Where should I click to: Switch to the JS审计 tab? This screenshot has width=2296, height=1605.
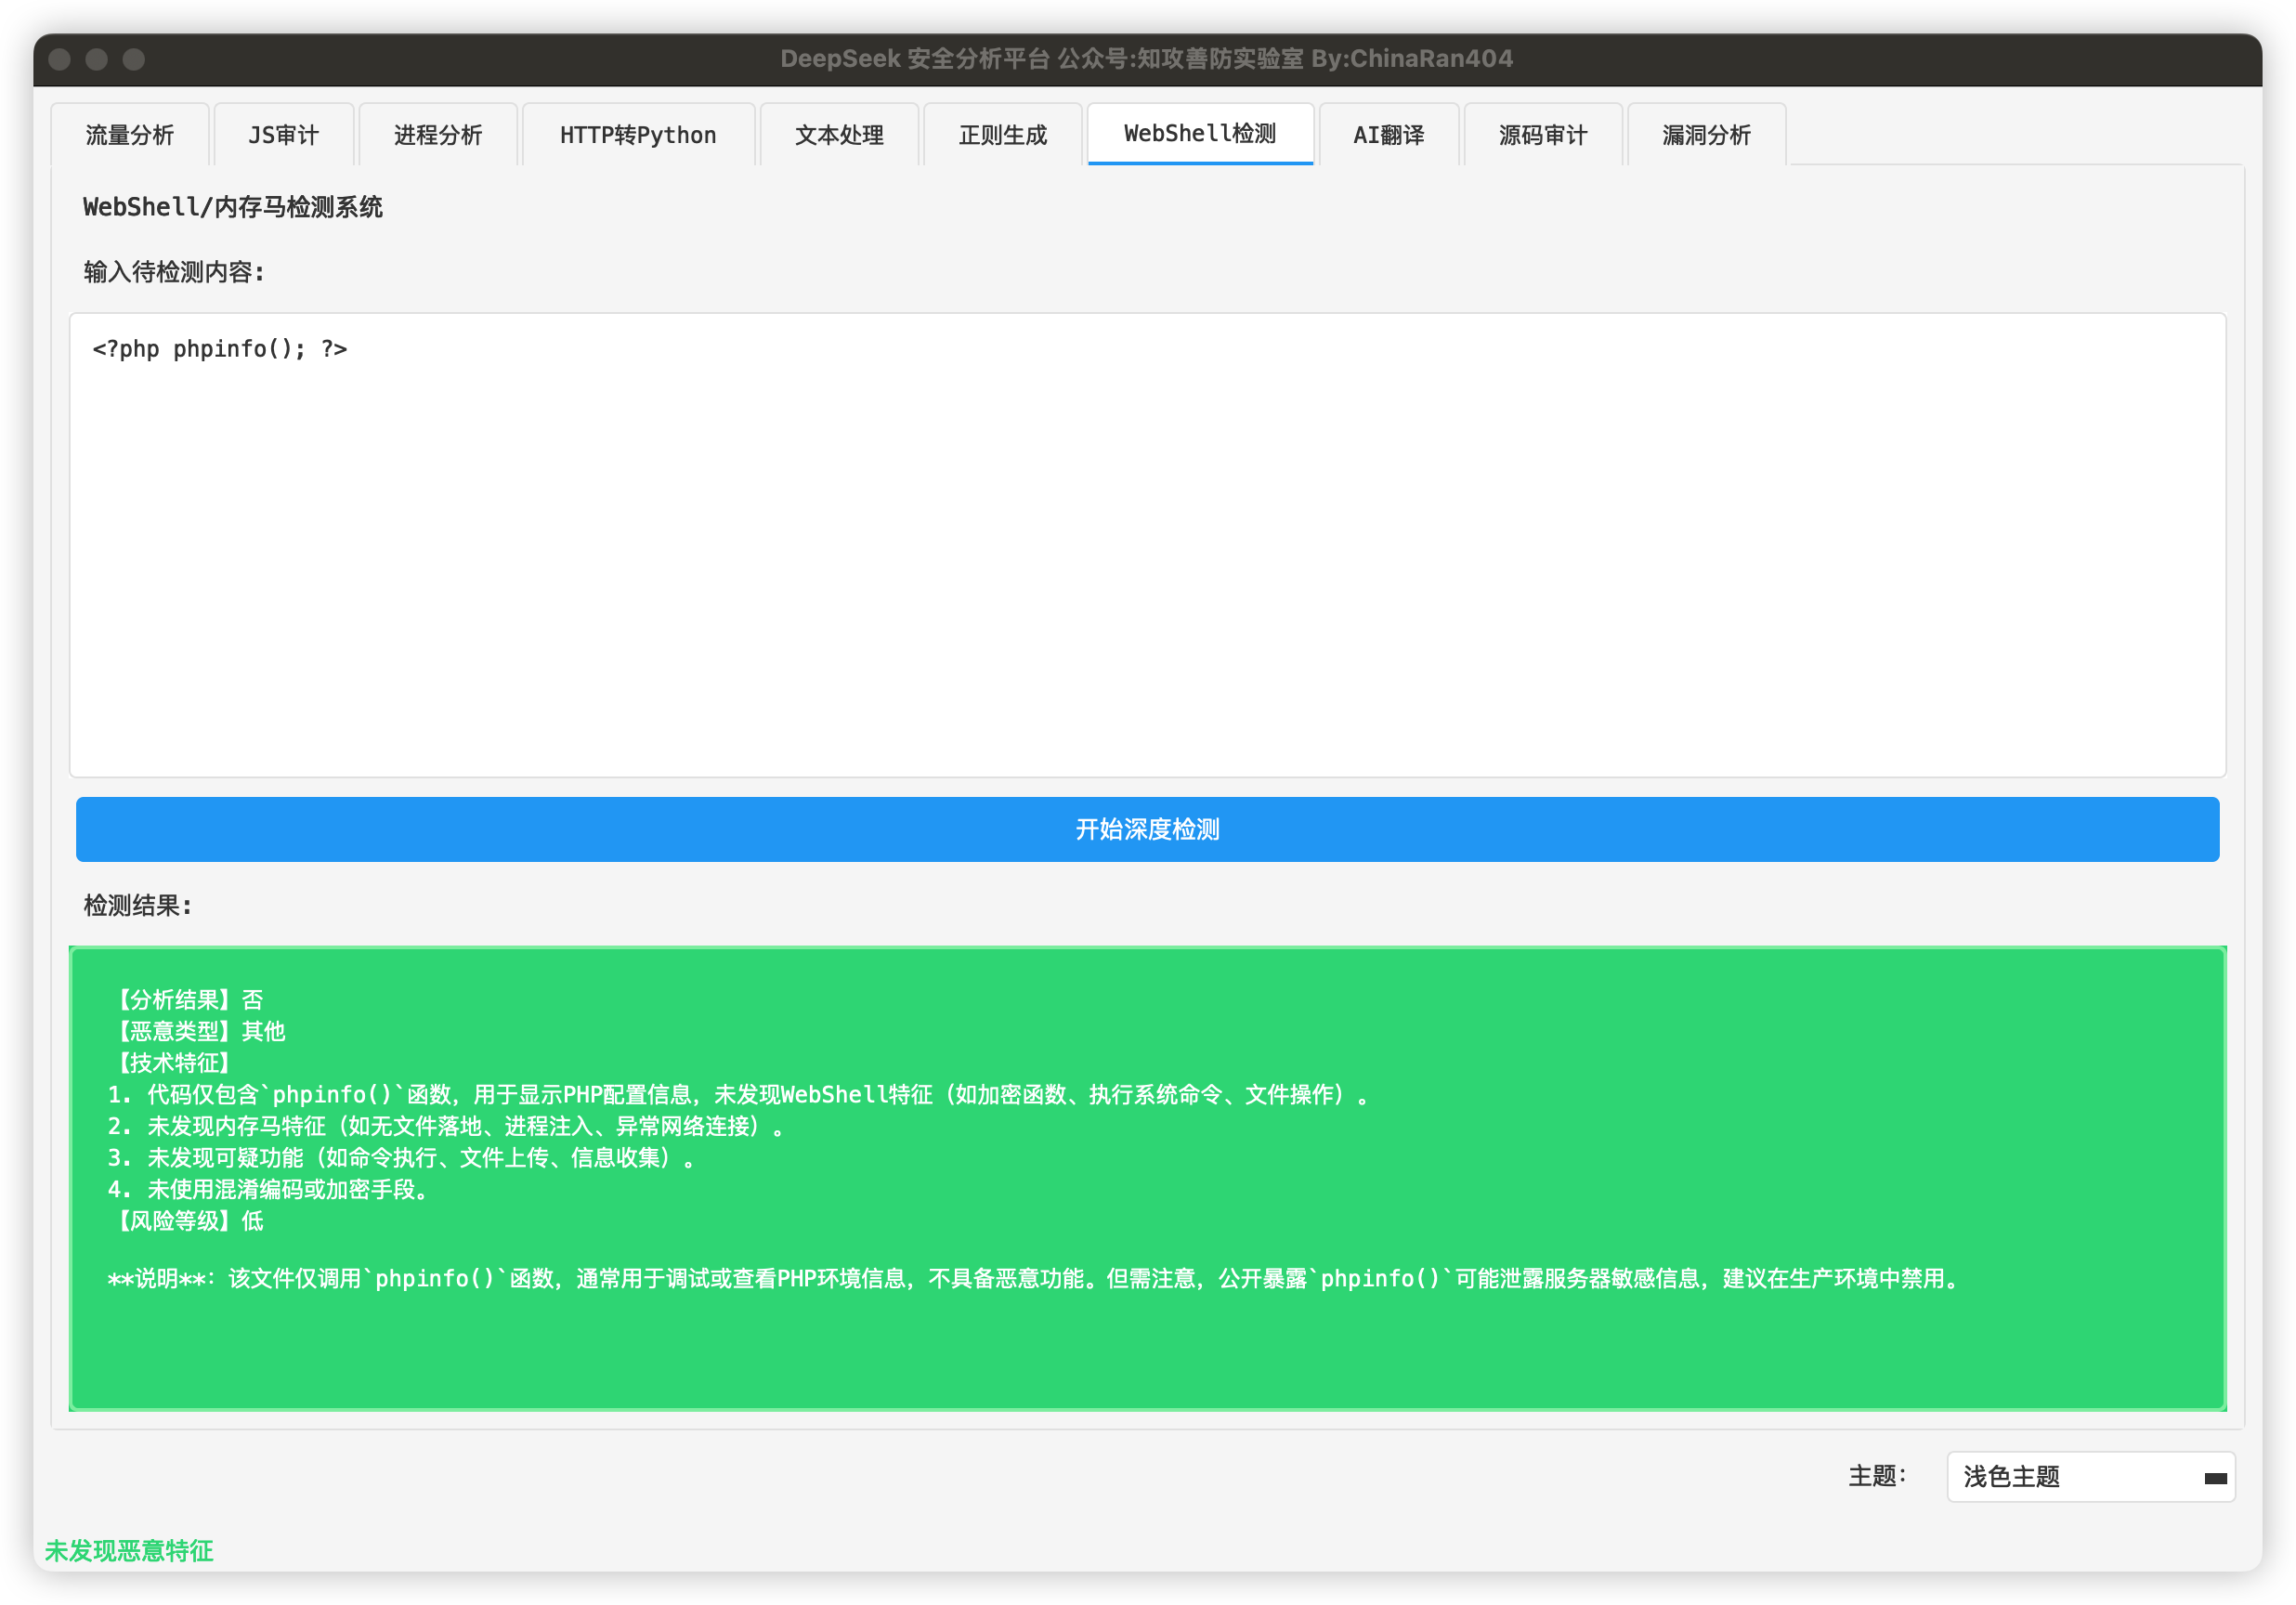pos(284,135)
